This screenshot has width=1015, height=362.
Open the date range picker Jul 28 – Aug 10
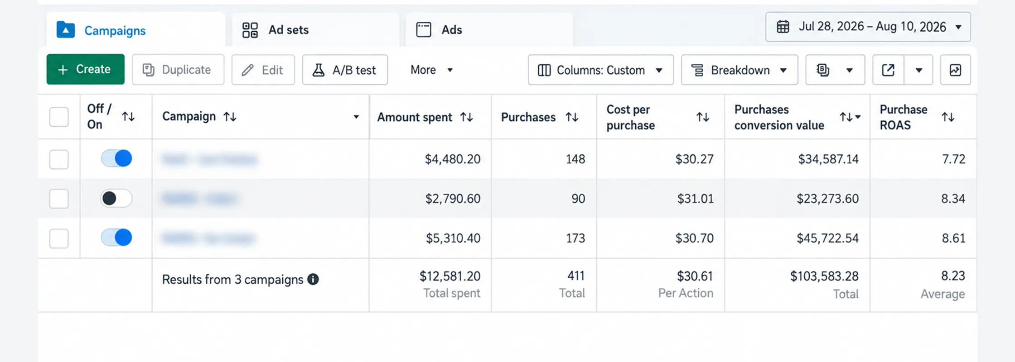tap(868, 27)
